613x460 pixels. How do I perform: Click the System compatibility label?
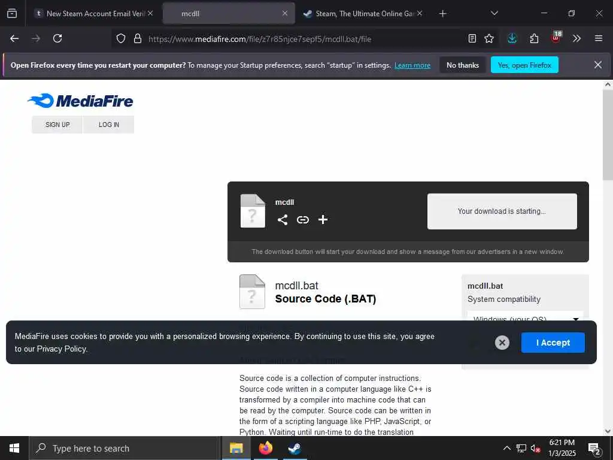(x=504, y=299)
